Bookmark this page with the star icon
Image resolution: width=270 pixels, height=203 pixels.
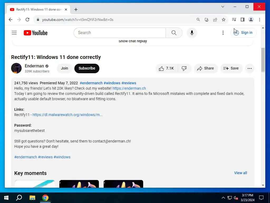(224, 20)
